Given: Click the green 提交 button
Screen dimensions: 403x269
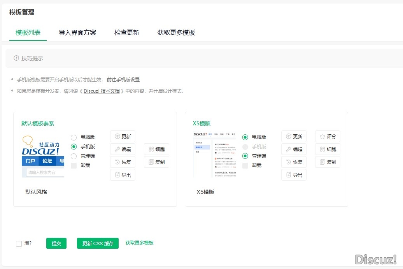Looking at the screenshot, I should (56, 243).
